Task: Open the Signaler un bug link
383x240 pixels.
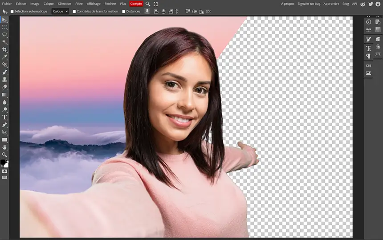Action: click(x=309, y=4)
